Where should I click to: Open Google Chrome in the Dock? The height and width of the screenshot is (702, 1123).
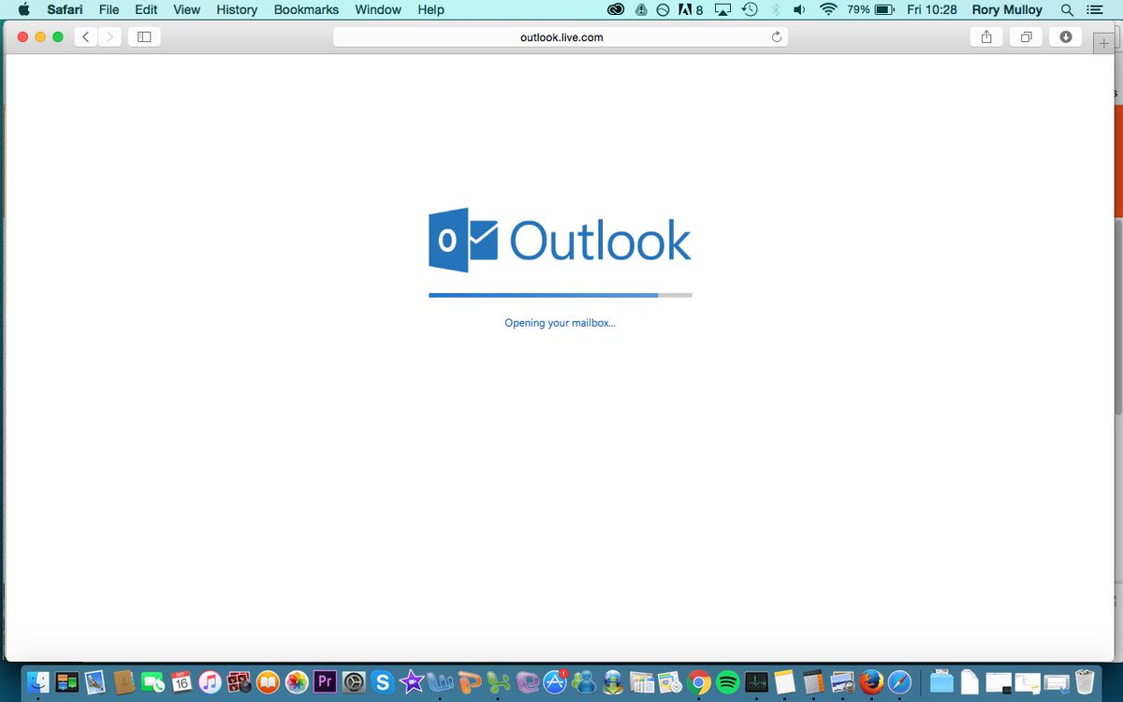698,681
